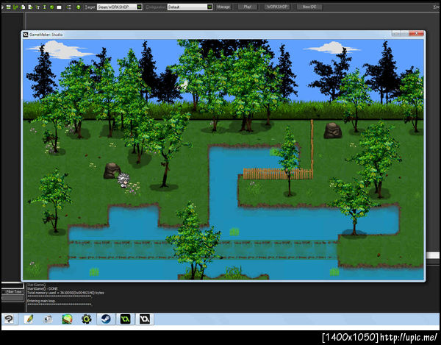Click the green open-folder toolbar icon
This screenshot has height=345, width=441.
tap(15, 7)
